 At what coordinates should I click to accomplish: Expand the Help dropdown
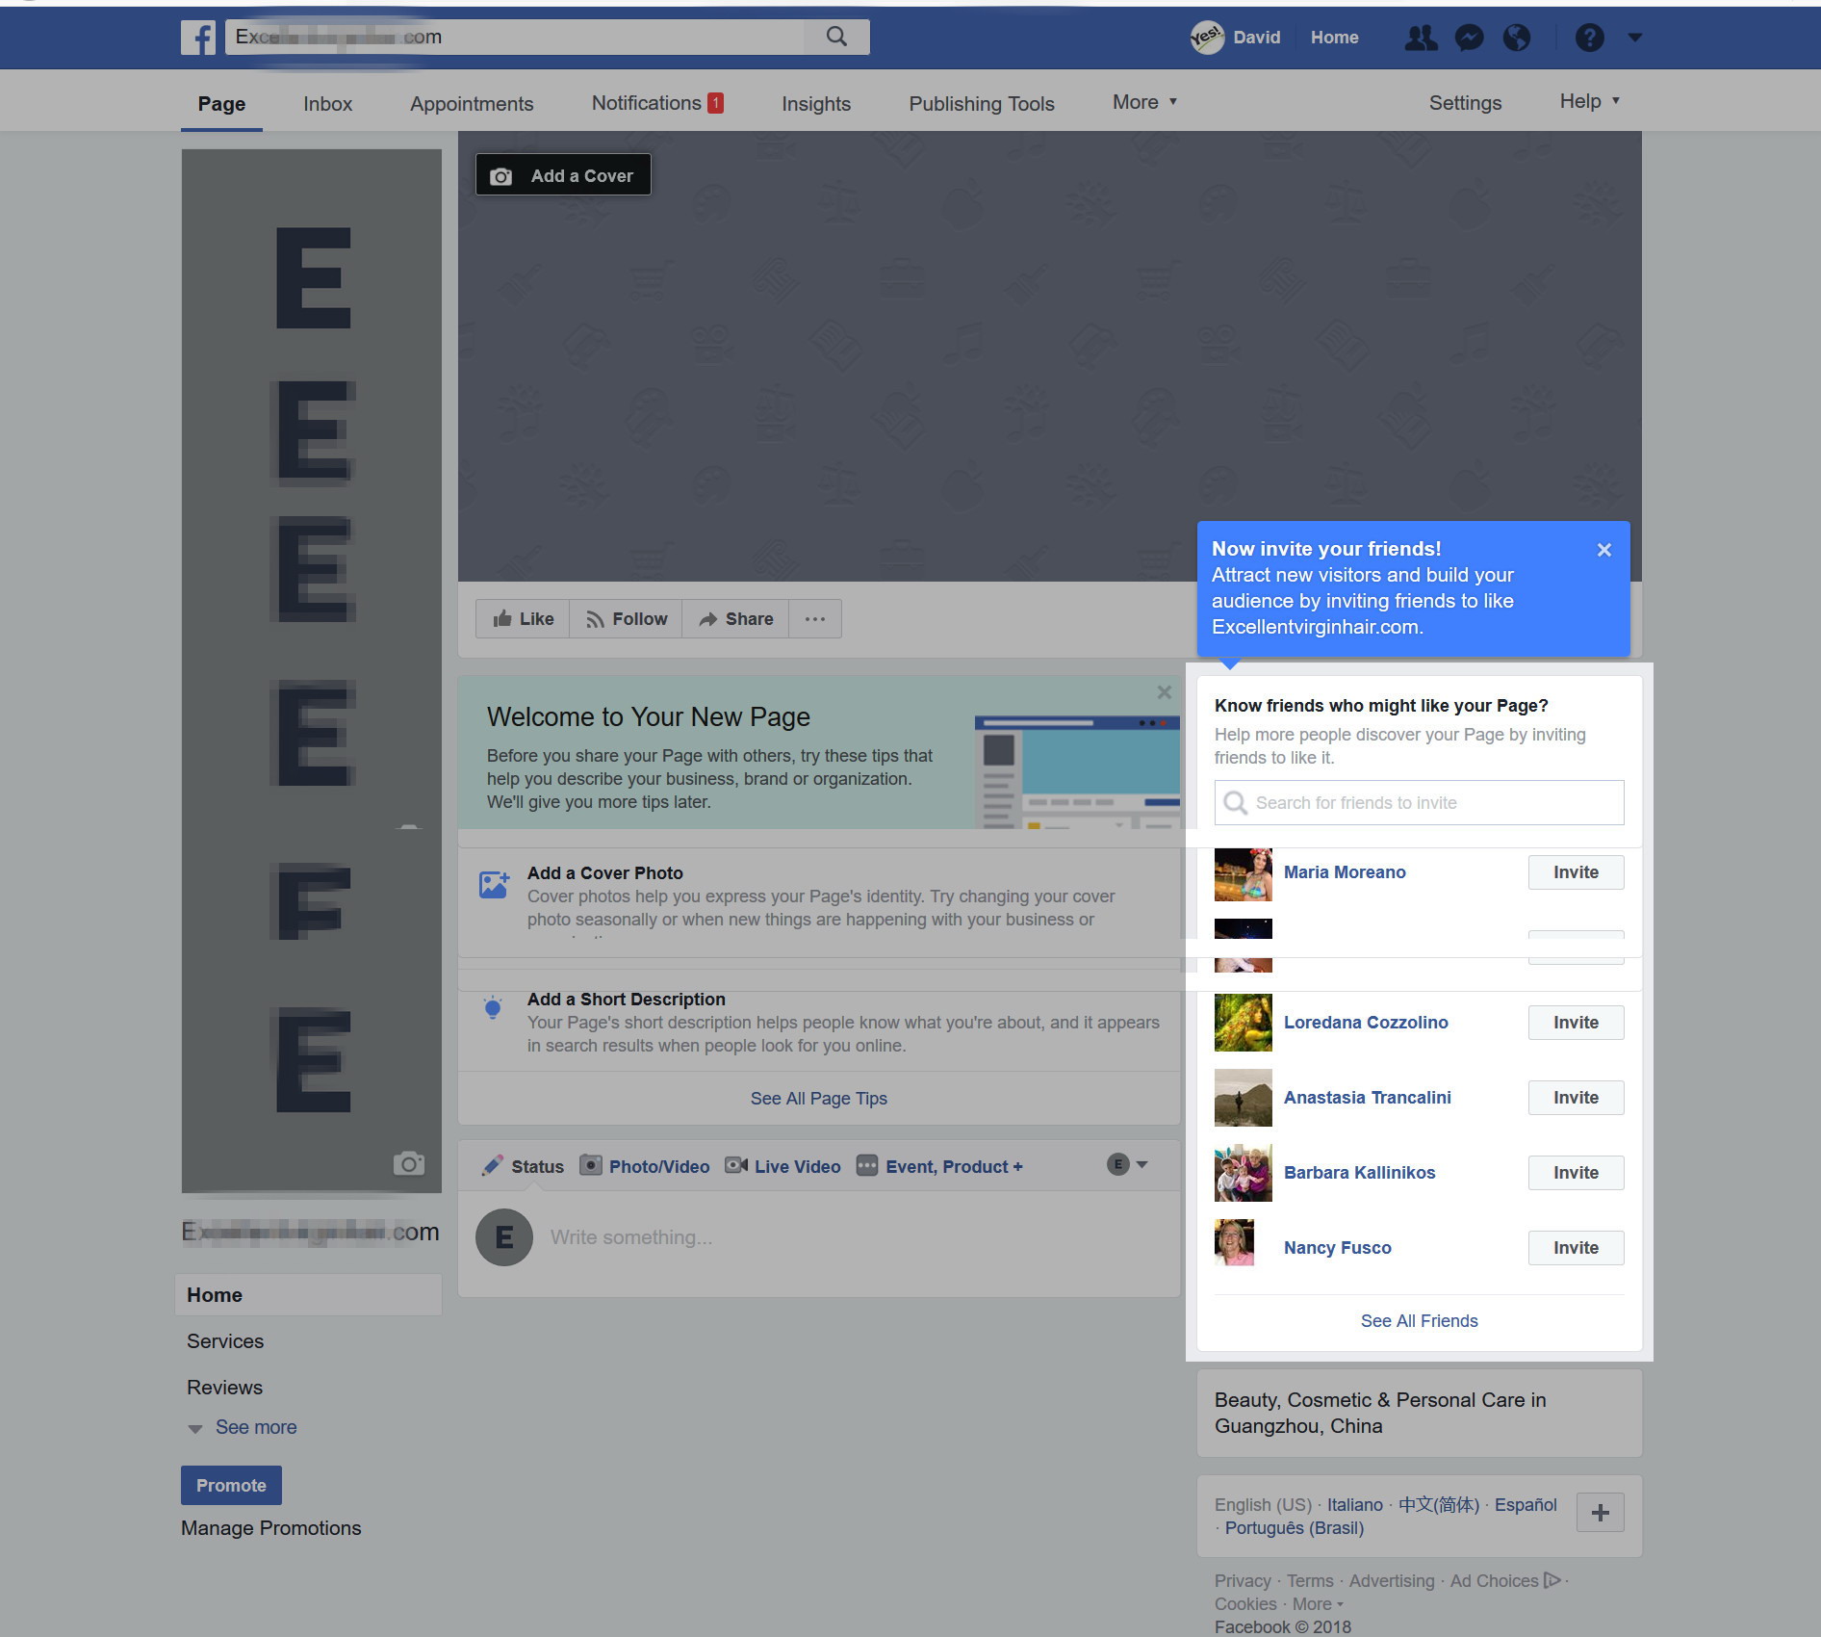[x=1589, y=101]
